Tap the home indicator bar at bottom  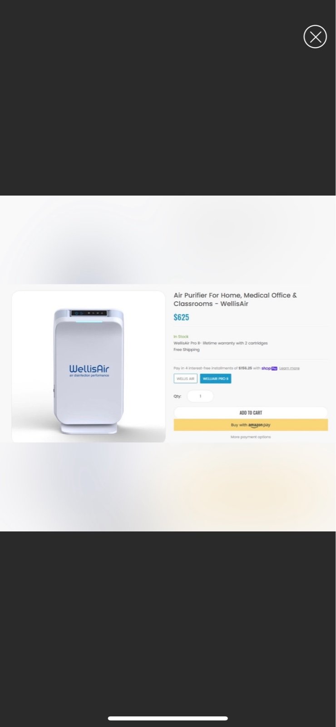(168, 718)
